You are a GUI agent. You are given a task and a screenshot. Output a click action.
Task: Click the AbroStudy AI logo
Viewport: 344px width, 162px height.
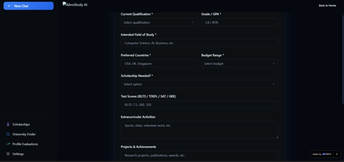pos(75,4)
